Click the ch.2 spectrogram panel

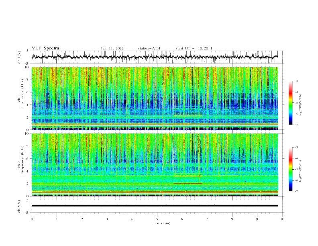(155, 165)
